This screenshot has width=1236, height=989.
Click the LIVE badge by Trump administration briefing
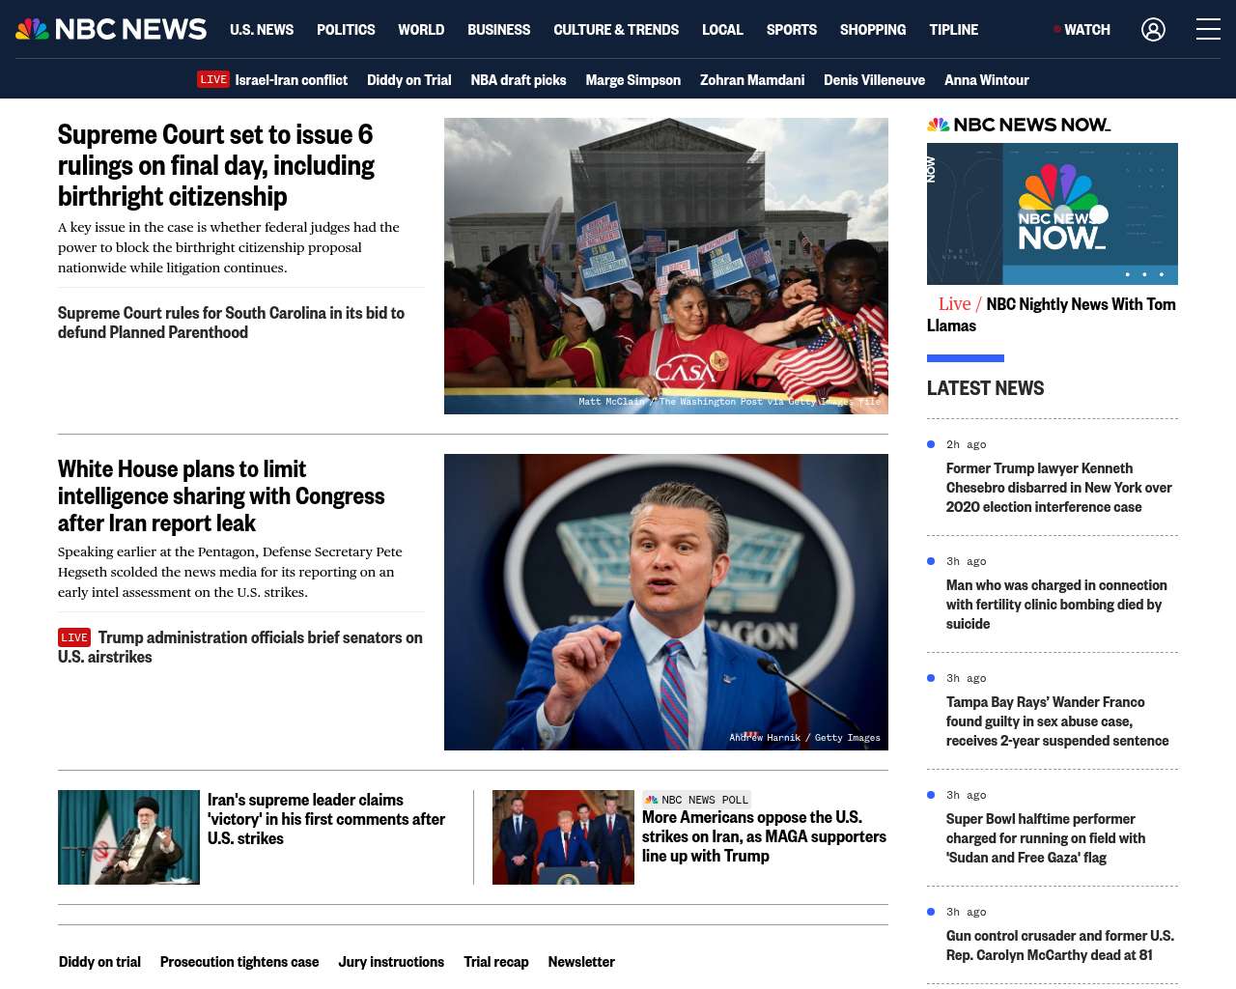[x=74, y=637]
